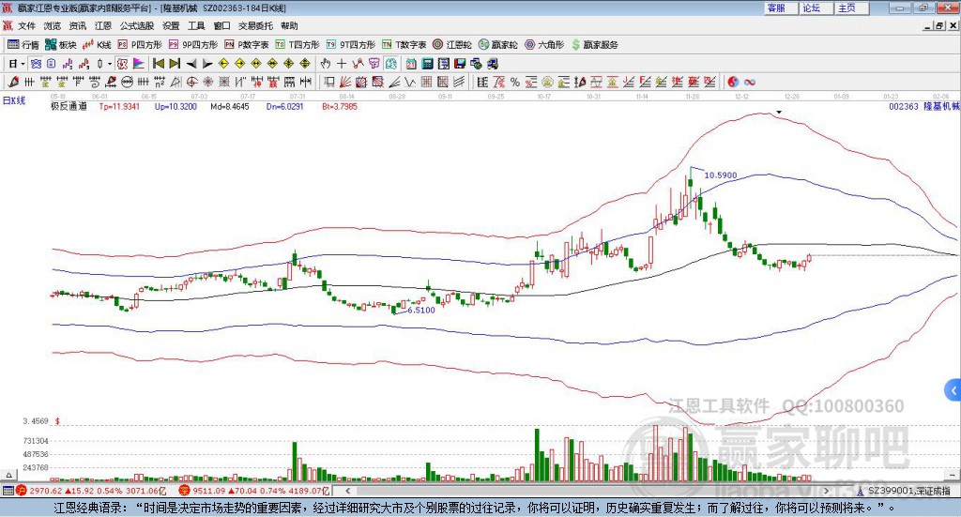Viewport: 961px width, 517px height.
Task: Open the 文件 menu
Action: 26,25
